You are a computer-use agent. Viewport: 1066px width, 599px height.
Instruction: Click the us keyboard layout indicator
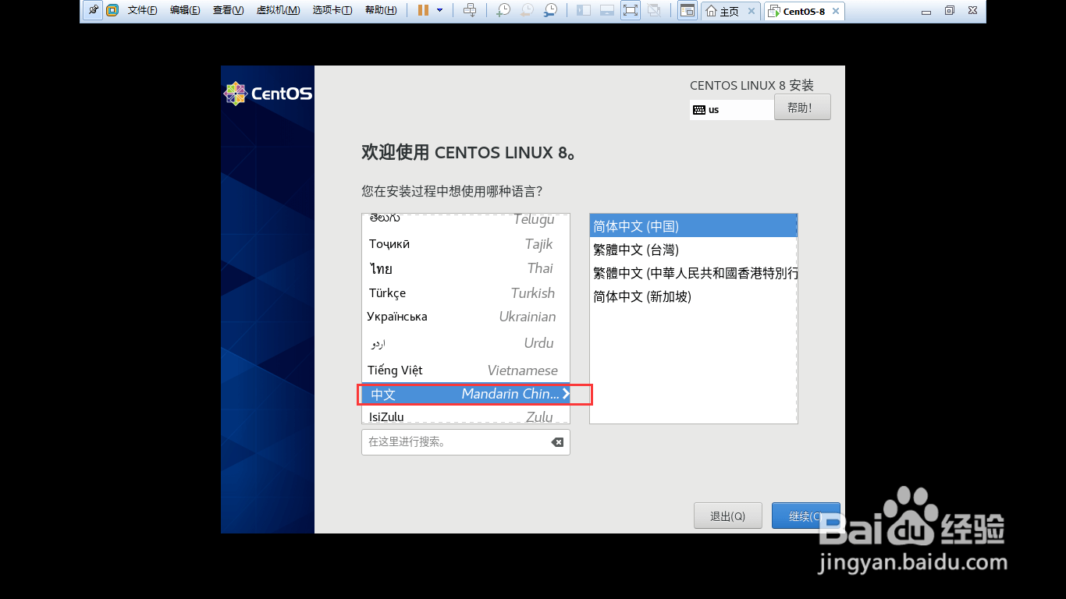coord(732,110)
